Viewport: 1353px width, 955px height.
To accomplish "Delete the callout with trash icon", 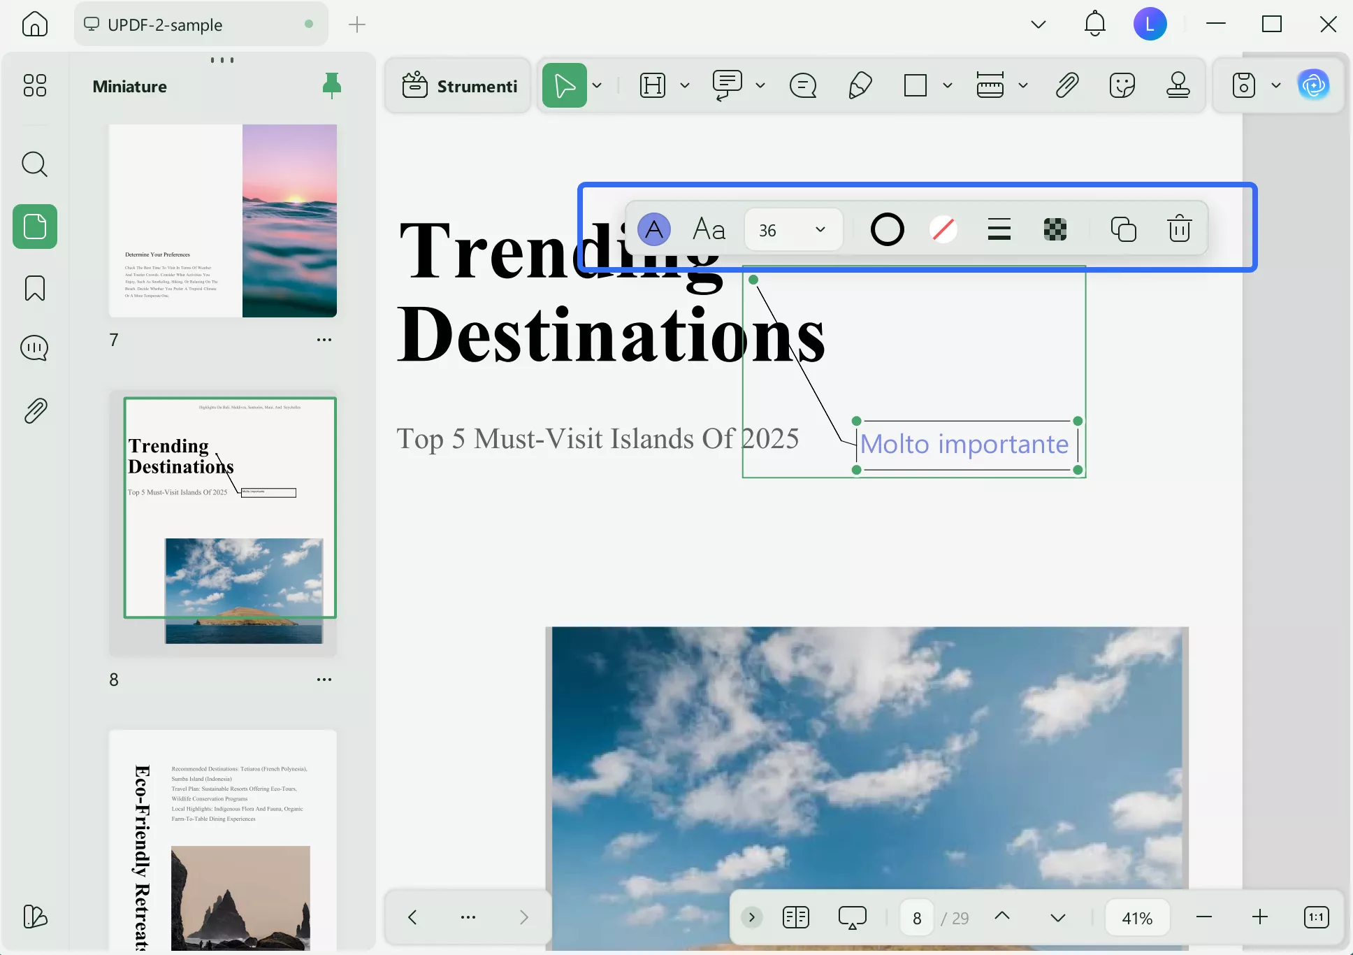I will click(x=1179, y=229).
